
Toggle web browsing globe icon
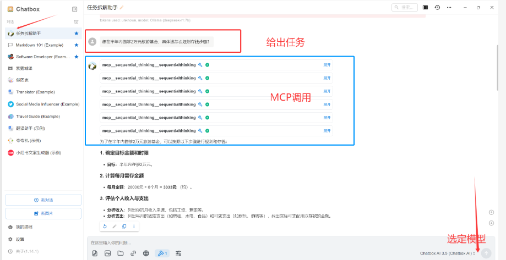click(x=146, y=253)
